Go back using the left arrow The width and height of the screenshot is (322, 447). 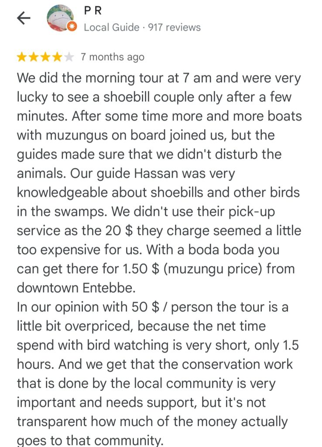tap(24, 19)
